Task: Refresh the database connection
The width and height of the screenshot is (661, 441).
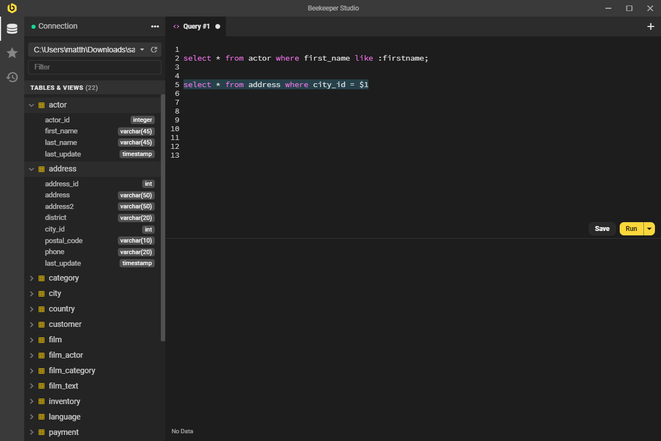Action: pos(154,49)
